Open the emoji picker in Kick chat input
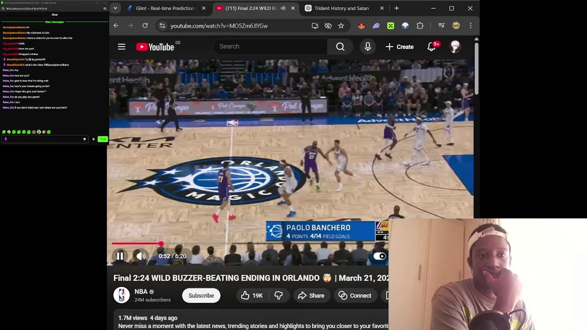Viewport: 587px width, 330px height. coord(84,139)
